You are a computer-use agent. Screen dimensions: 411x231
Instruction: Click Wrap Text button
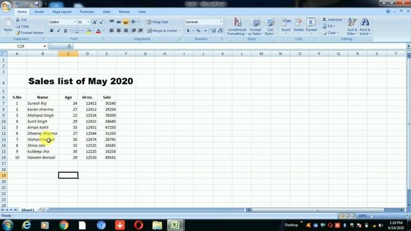pos(157,22)
